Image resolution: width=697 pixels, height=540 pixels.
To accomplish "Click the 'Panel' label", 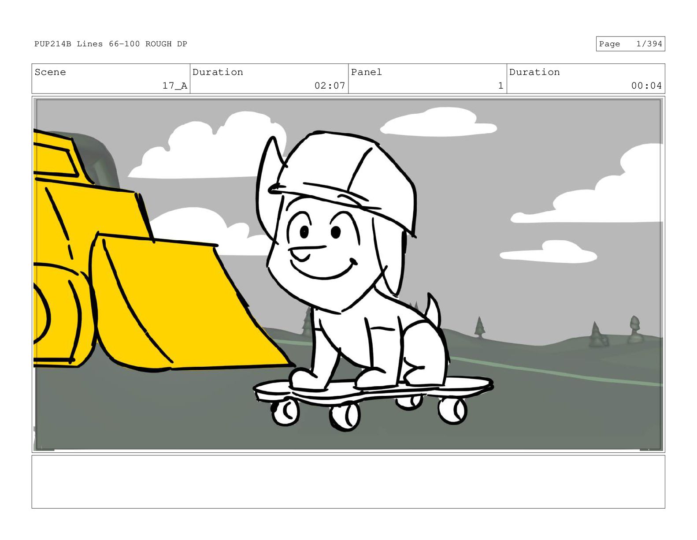I will pos(367,72).
